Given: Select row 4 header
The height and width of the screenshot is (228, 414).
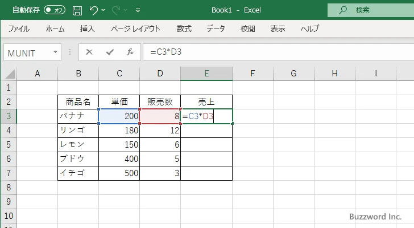Looking at the screenshot, I should (x=9, y=131).
